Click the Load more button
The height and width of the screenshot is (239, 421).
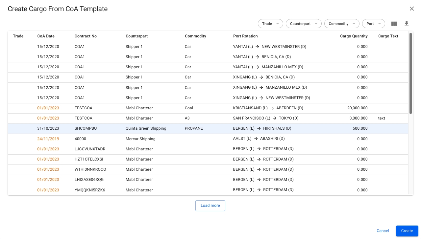tap(210, 206)
